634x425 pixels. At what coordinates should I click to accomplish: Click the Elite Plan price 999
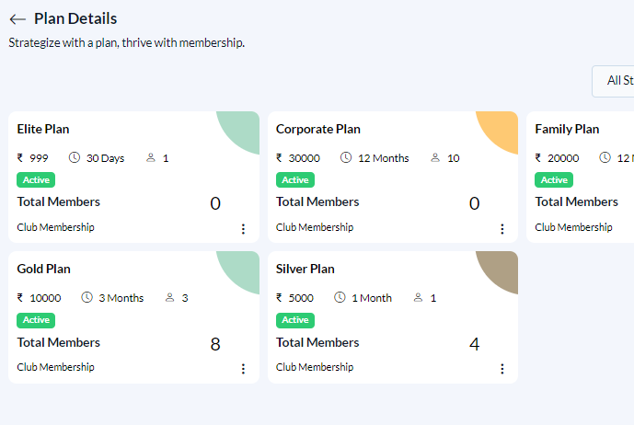(x=39, y=158)
